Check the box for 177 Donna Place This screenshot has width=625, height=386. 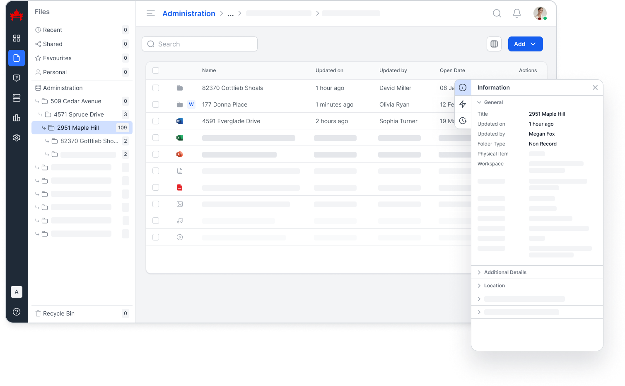(156, 104)
